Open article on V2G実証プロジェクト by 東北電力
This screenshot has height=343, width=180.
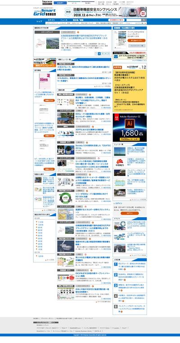coord(93,100)
